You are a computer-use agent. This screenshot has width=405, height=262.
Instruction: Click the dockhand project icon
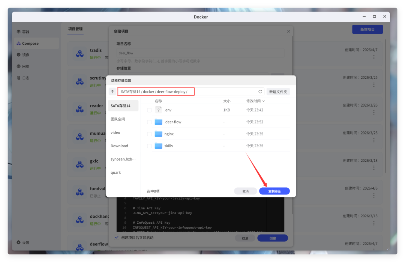(x=80, y=220)
